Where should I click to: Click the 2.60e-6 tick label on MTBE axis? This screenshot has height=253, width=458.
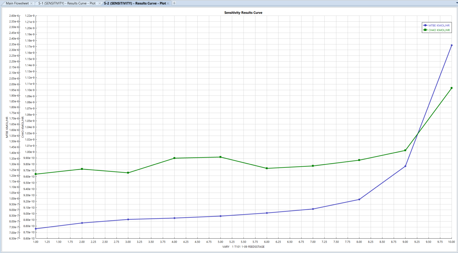pos(14,16)
